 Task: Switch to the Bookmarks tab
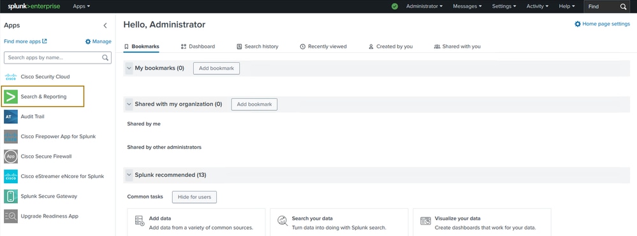point(142,46)
